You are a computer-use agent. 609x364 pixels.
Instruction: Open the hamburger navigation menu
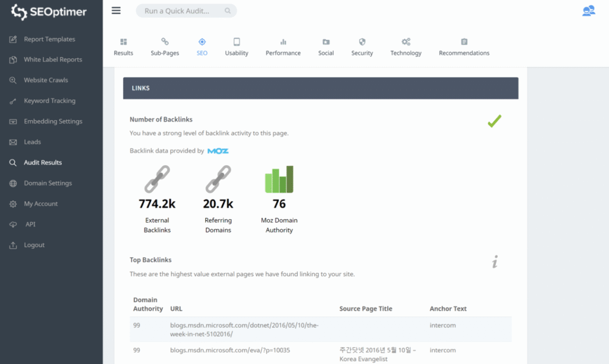tap(116, 10)
